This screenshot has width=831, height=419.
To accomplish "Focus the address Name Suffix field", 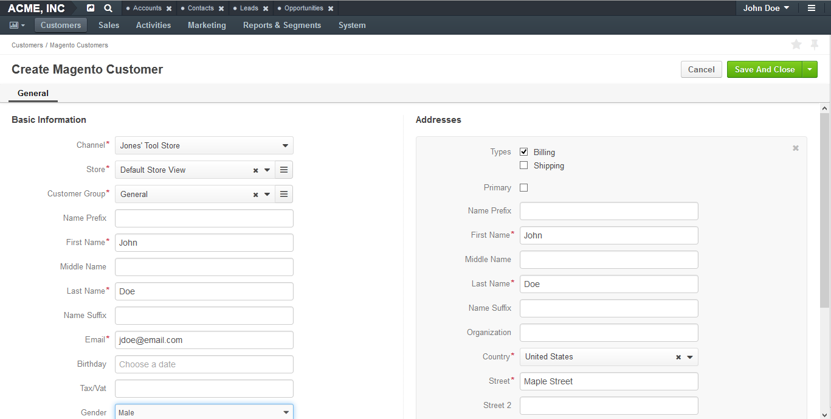I will (x=609, y=308).
